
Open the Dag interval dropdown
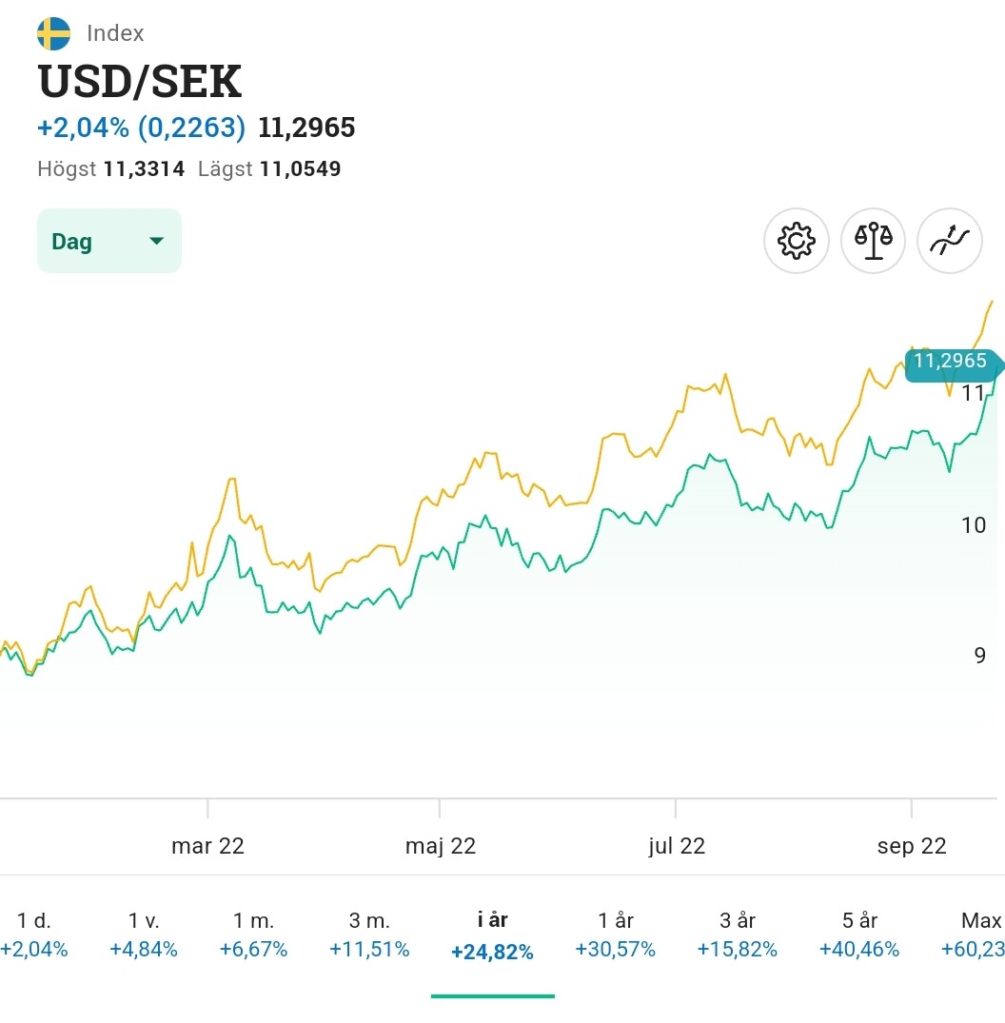pyautogui.click(x=108, y=241)
